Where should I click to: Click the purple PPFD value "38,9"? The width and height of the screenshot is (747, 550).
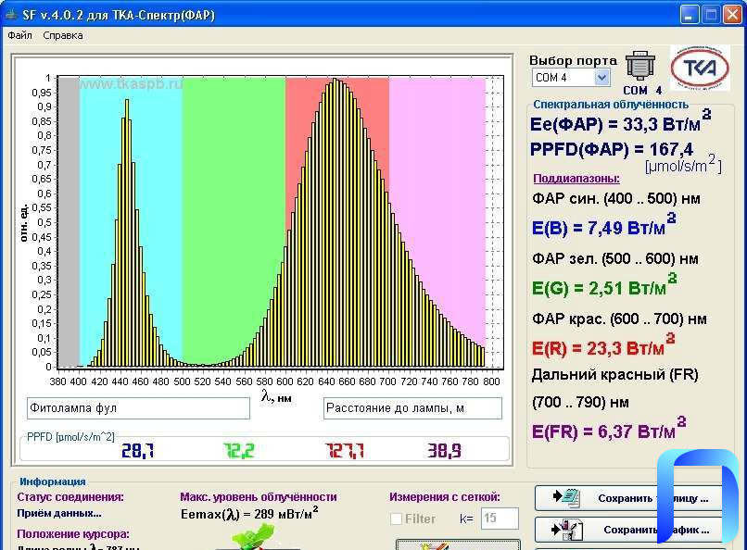[x=445, y=450]
